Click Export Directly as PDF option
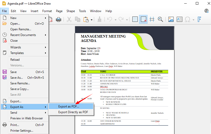 click(x=71, y=112)
